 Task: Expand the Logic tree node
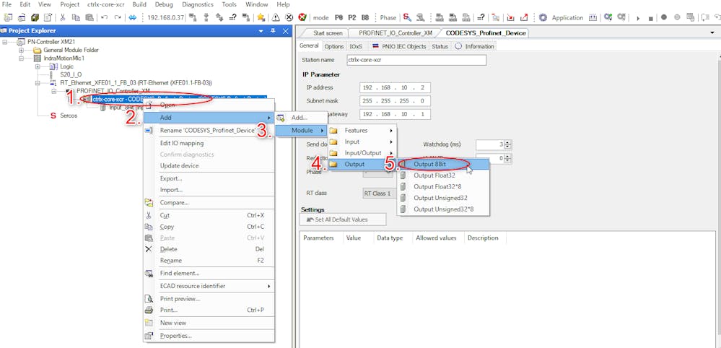(x=38, y=66)
